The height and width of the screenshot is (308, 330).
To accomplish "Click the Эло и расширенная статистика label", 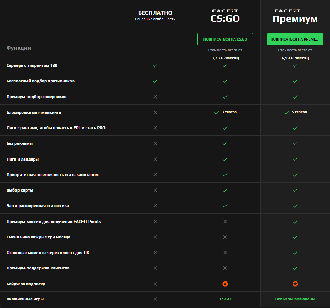I will [x=38, y=206].
